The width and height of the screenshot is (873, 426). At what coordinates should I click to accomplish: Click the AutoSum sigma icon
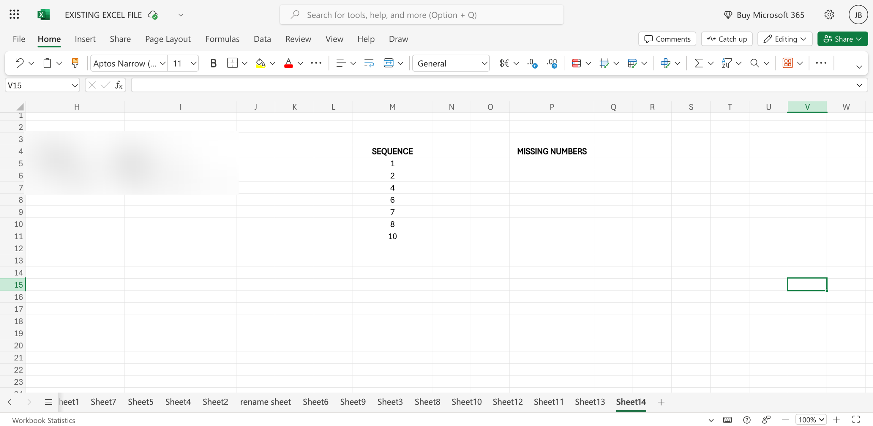[698, 63]
